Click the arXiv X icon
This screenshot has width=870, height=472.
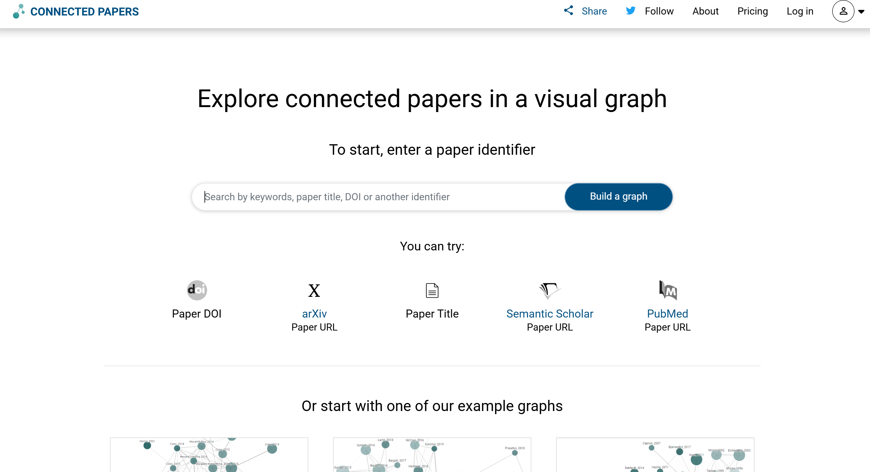[x=314, y=291]
